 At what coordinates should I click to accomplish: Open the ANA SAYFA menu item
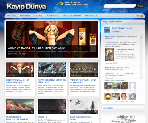click(x=11, y=16)
